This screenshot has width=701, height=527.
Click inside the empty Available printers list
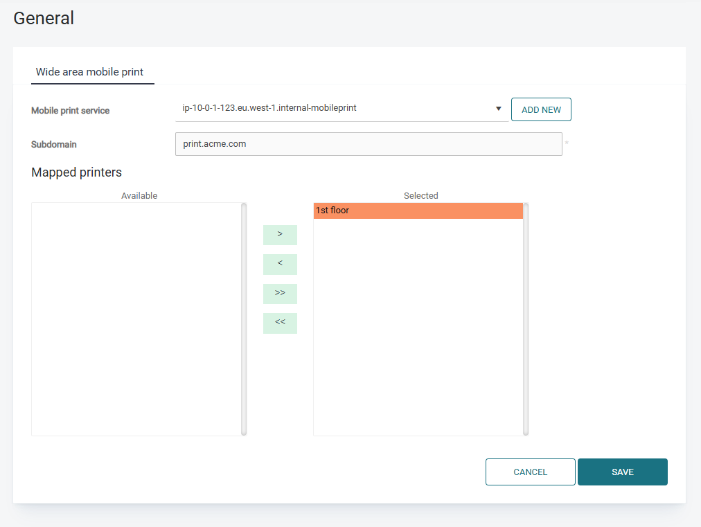pyautogui.click(x=136, y=319)
